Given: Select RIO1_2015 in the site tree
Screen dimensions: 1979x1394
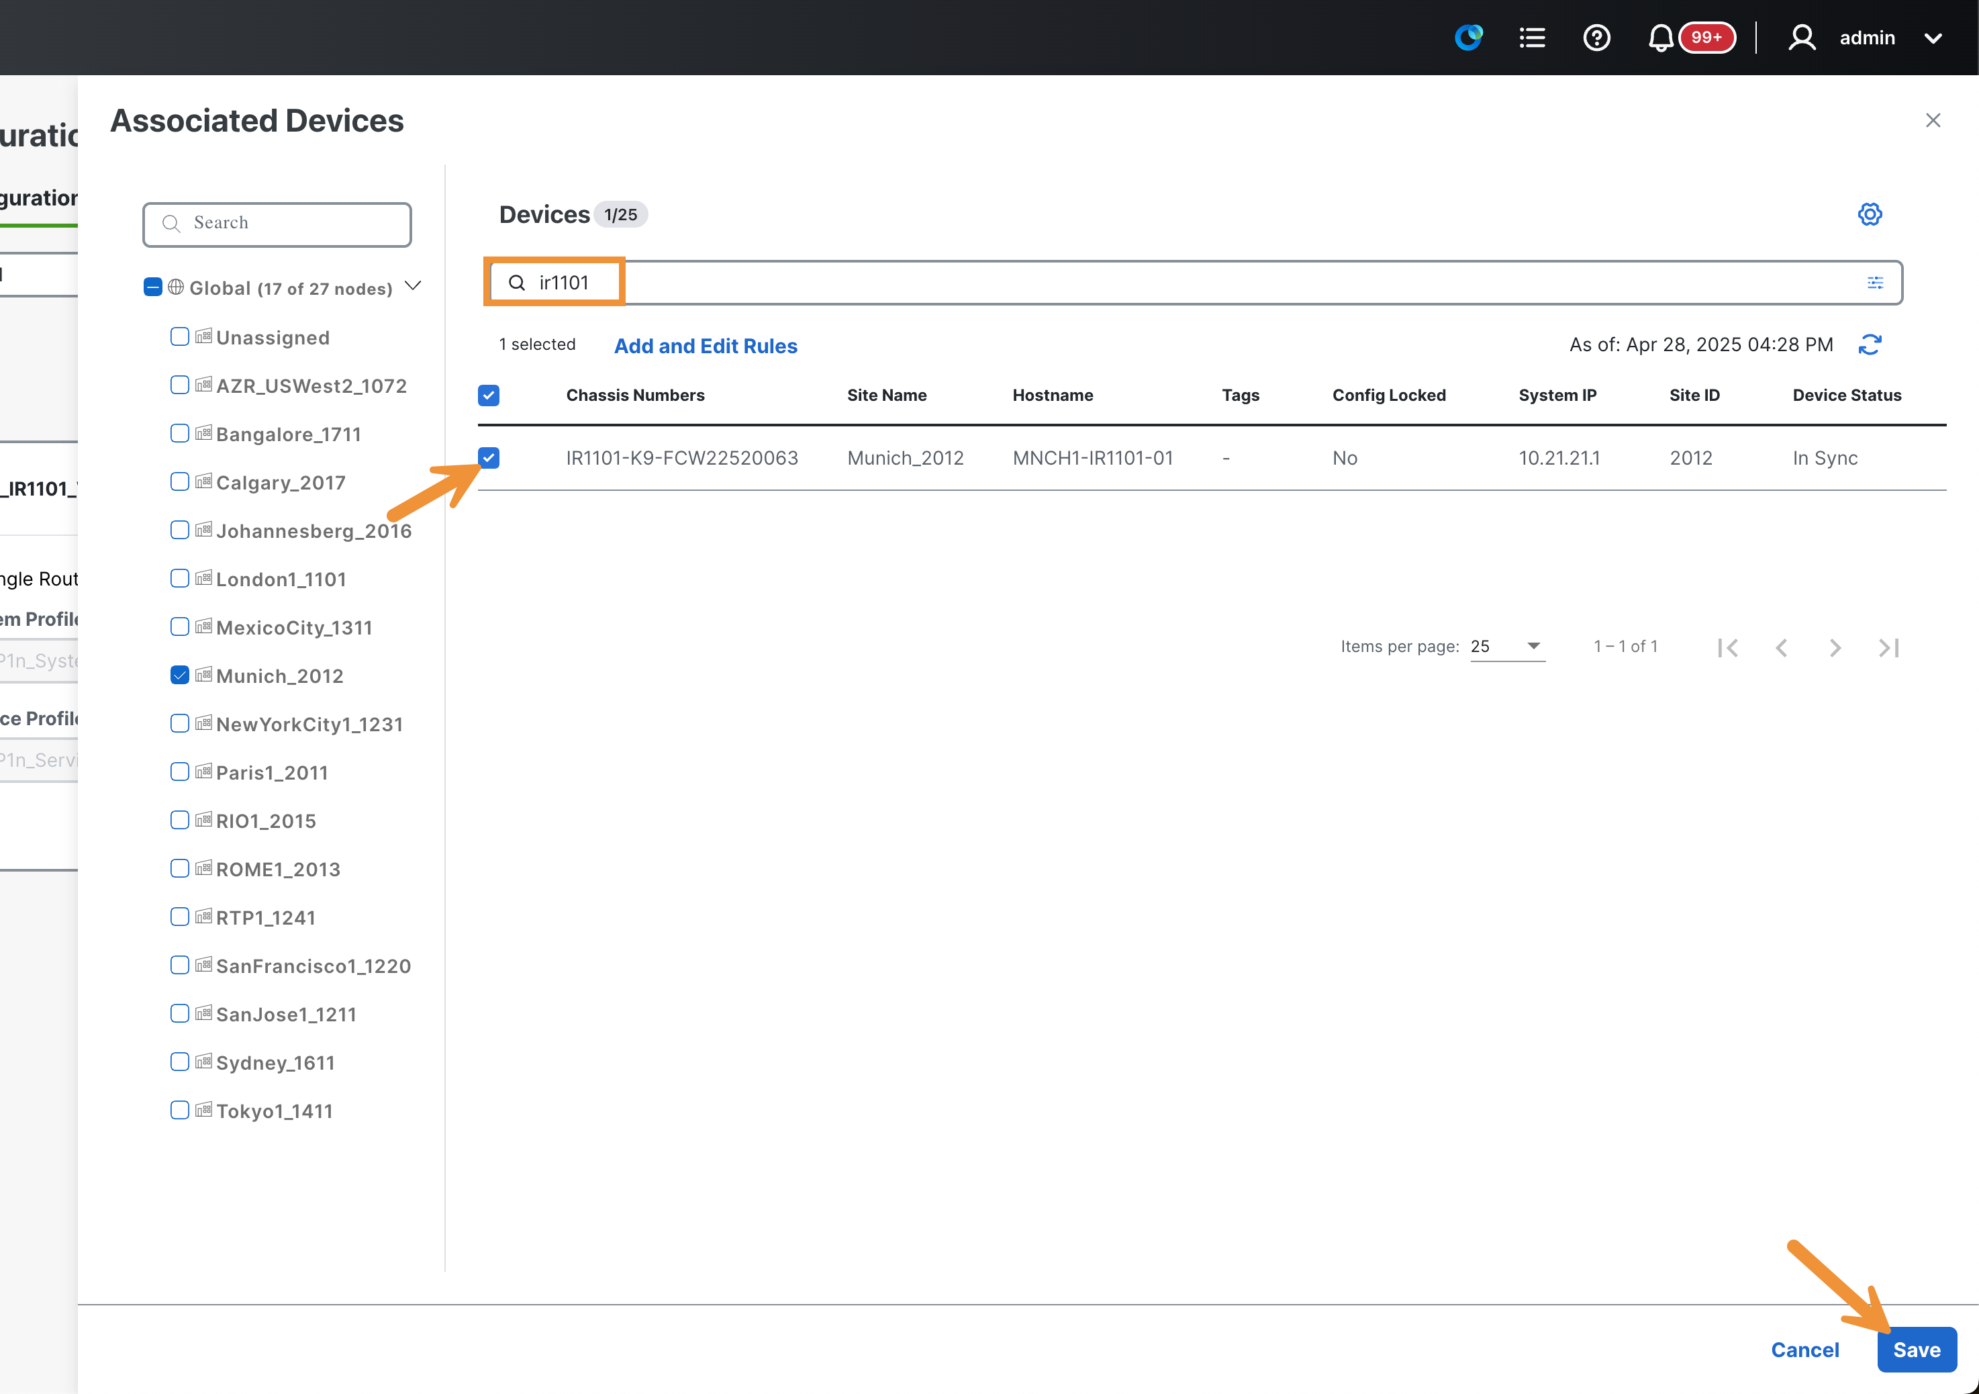Looking at the screenshot, I should (267, 821).
